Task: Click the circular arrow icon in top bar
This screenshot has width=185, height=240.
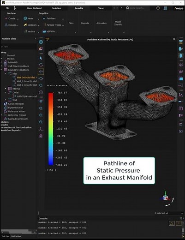Action: point(158,8)
